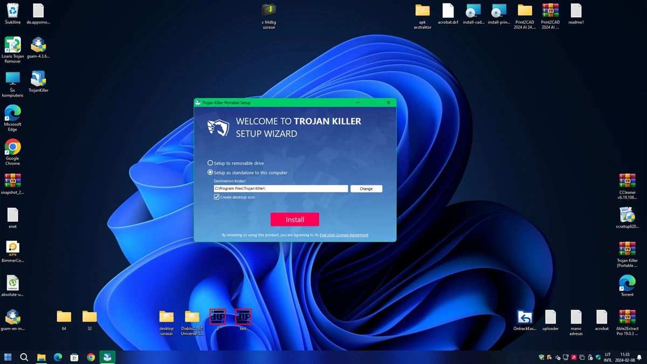The image size is (647, 364).
Task: Select the BimmerCo APK file icon
Action: (12, 252)
